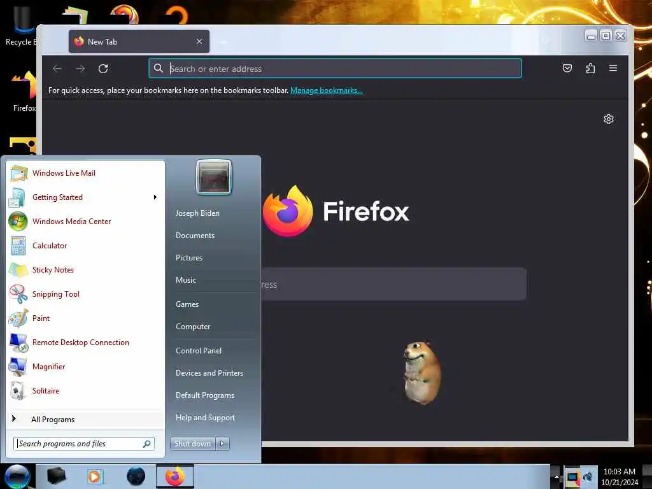Viewport: 652px width, 489px height.
Task: Open Music from Start menu
Action: click(x=186, y=280)
